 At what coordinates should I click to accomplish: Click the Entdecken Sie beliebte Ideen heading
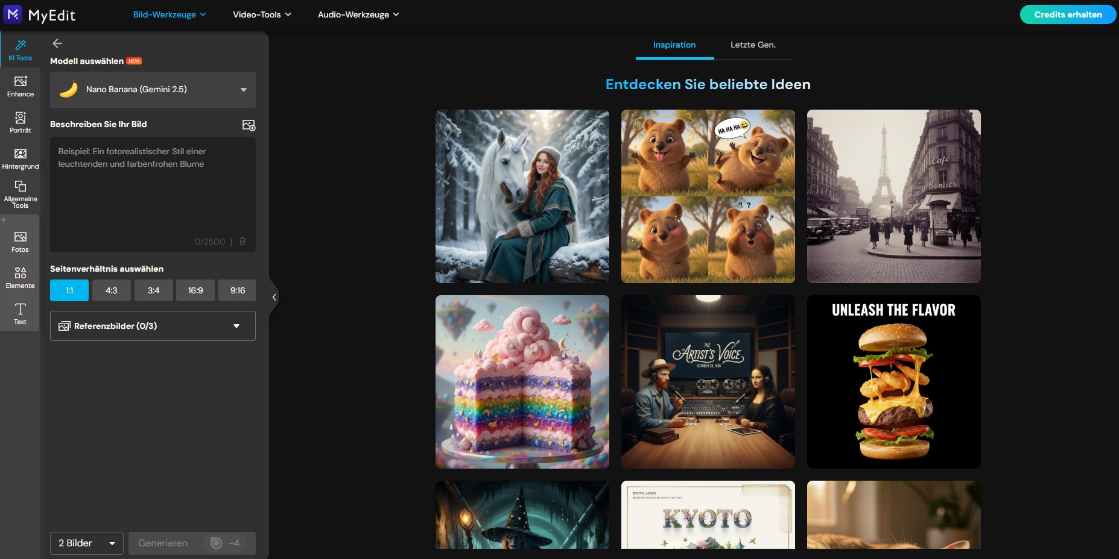pos(708,84)
